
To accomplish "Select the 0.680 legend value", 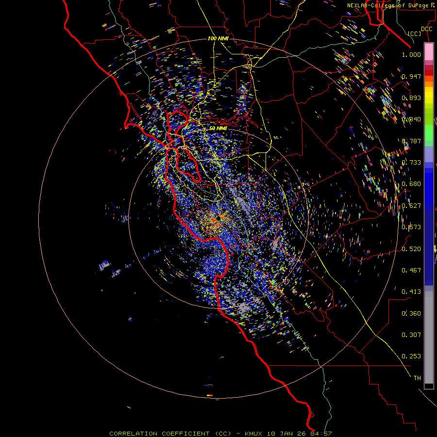I will pos(411,184).
